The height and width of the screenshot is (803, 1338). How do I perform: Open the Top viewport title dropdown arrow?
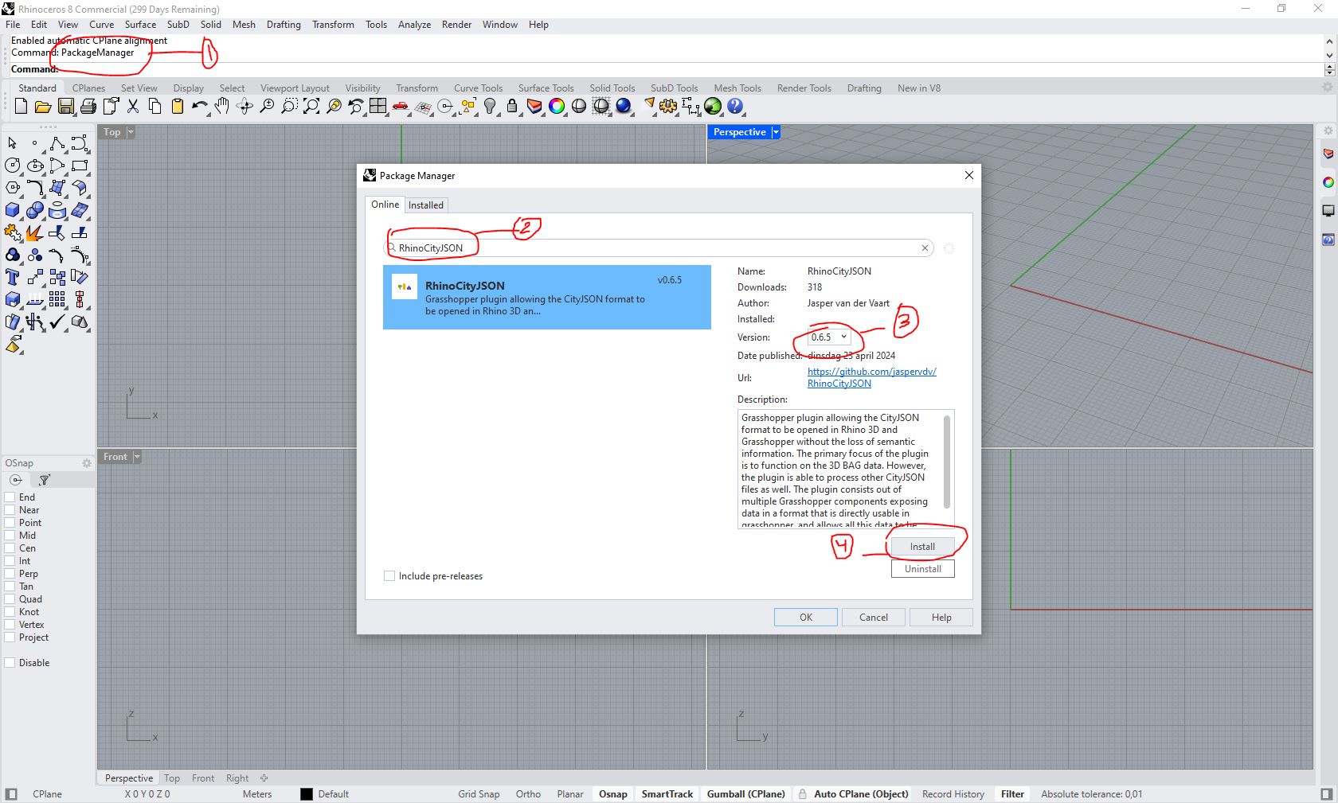coord(131,132)
